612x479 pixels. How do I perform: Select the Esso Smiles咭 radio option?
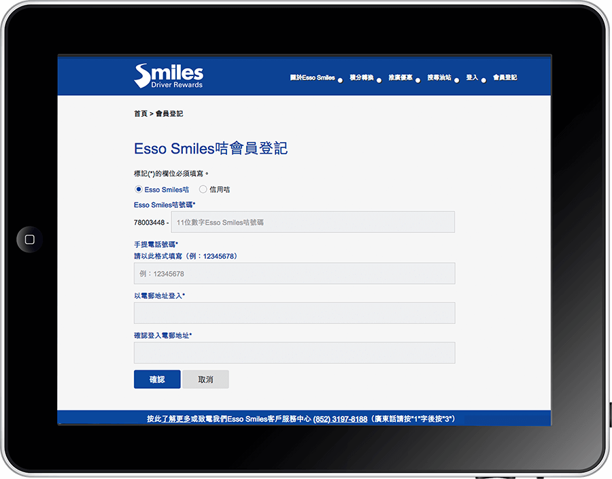tap(139, 189)
